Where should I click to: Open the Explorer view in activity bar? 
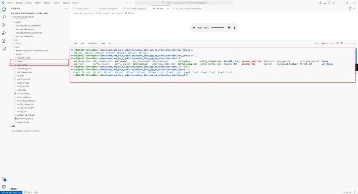point(4,9)
